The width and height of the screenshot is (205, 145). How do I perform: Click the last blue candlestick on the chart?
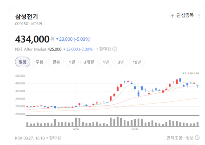point(197,86)
